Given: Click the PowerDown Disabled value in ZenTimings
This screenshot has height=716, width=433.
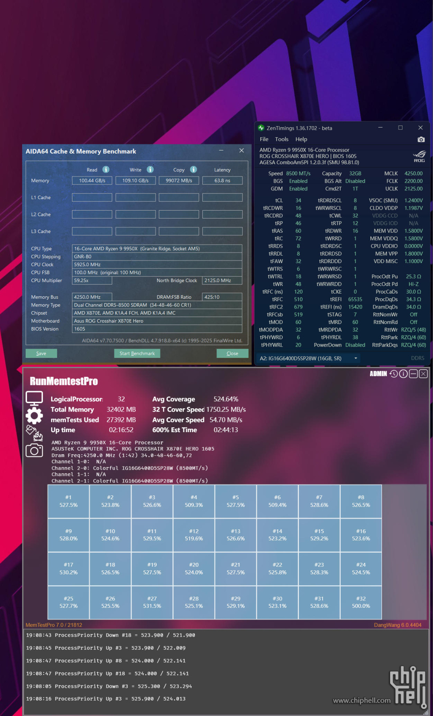Looking at the screenshot, I should 355,345.
